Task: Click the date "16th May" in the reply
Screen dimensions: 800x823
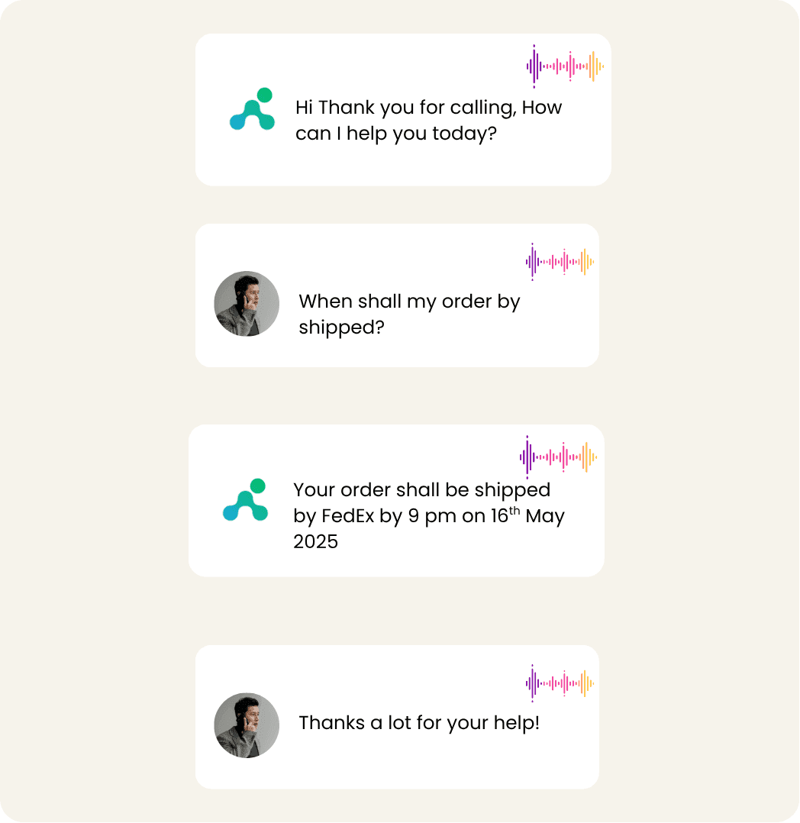Action: click(x=527, y=516)
